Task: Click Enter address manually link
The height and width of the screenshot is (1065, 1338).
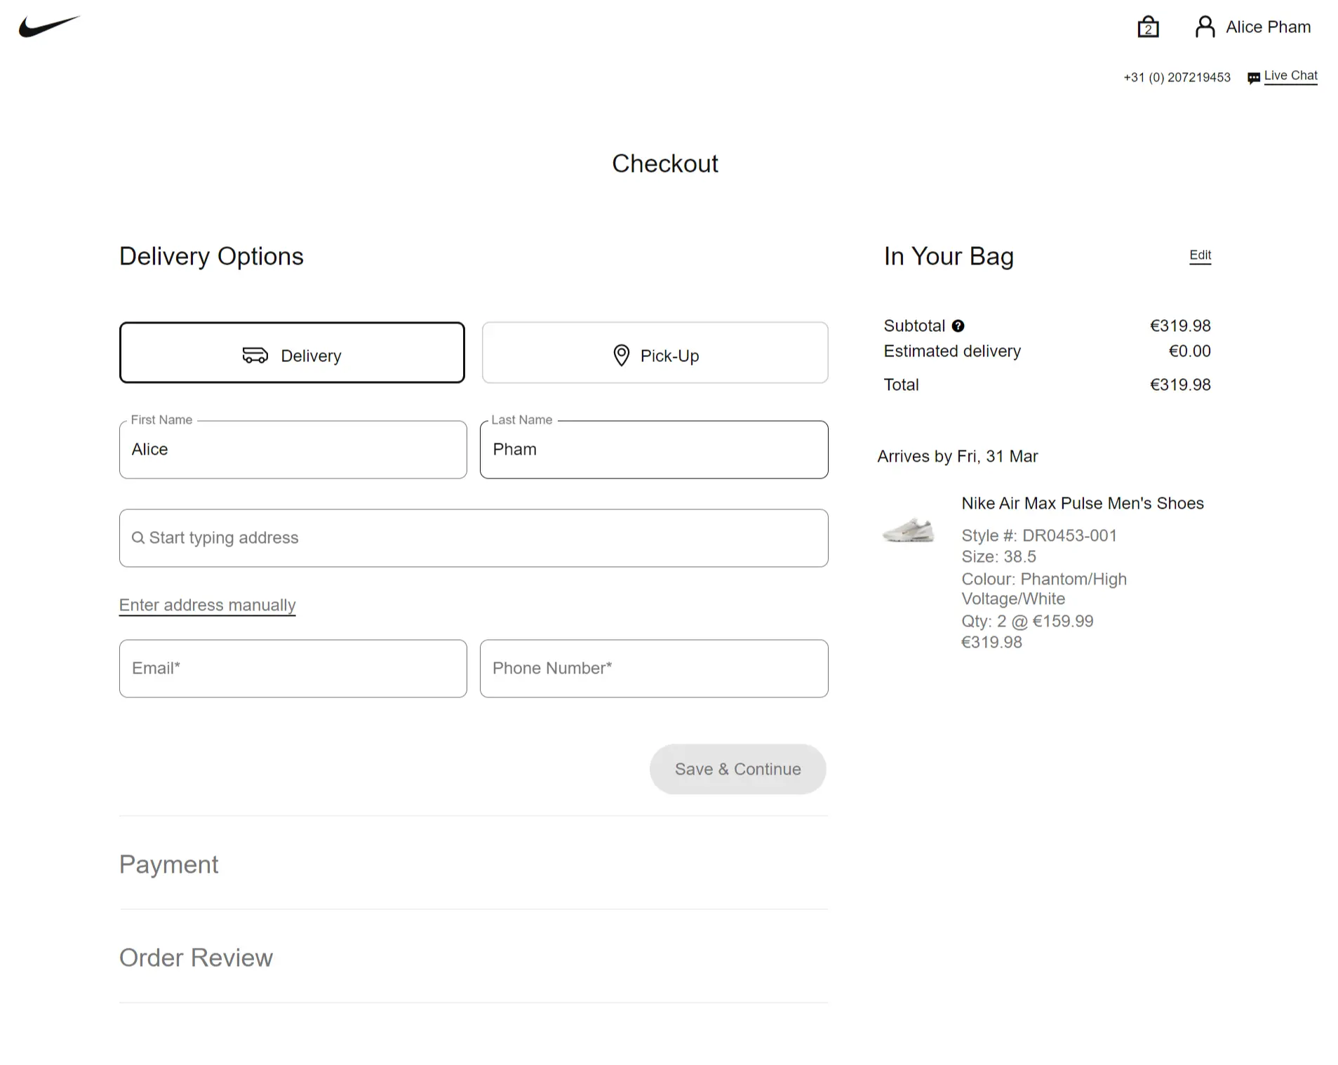Action: point(208,605)
